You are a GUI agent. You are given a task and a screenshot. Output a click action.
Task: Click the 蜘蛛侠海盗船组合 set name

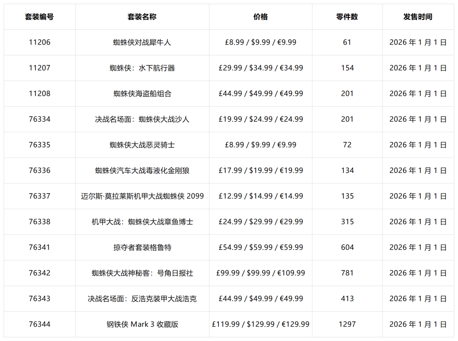pyautogui.click(x=142, y=94)
